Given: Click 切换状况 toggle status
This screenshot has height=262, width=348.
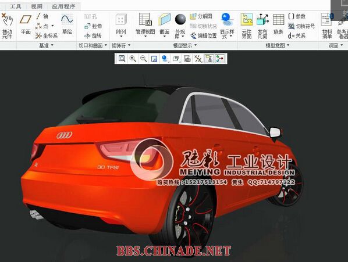Looking at the screenshot, I should tap(203, 26).
